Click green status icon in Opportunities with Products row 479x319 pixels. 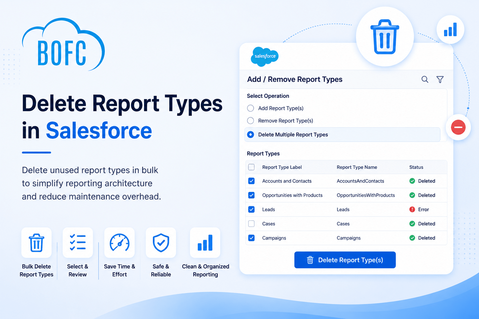point(412,195)
